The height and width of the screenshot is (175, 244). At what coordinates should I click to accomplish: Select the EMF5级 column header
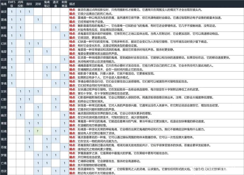12,4
